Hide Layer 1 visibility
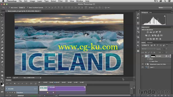 tap(143, 67)
